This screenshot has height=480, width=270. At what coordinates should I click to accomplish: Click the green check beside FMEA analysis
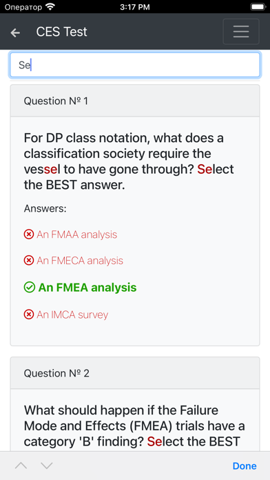29,288
